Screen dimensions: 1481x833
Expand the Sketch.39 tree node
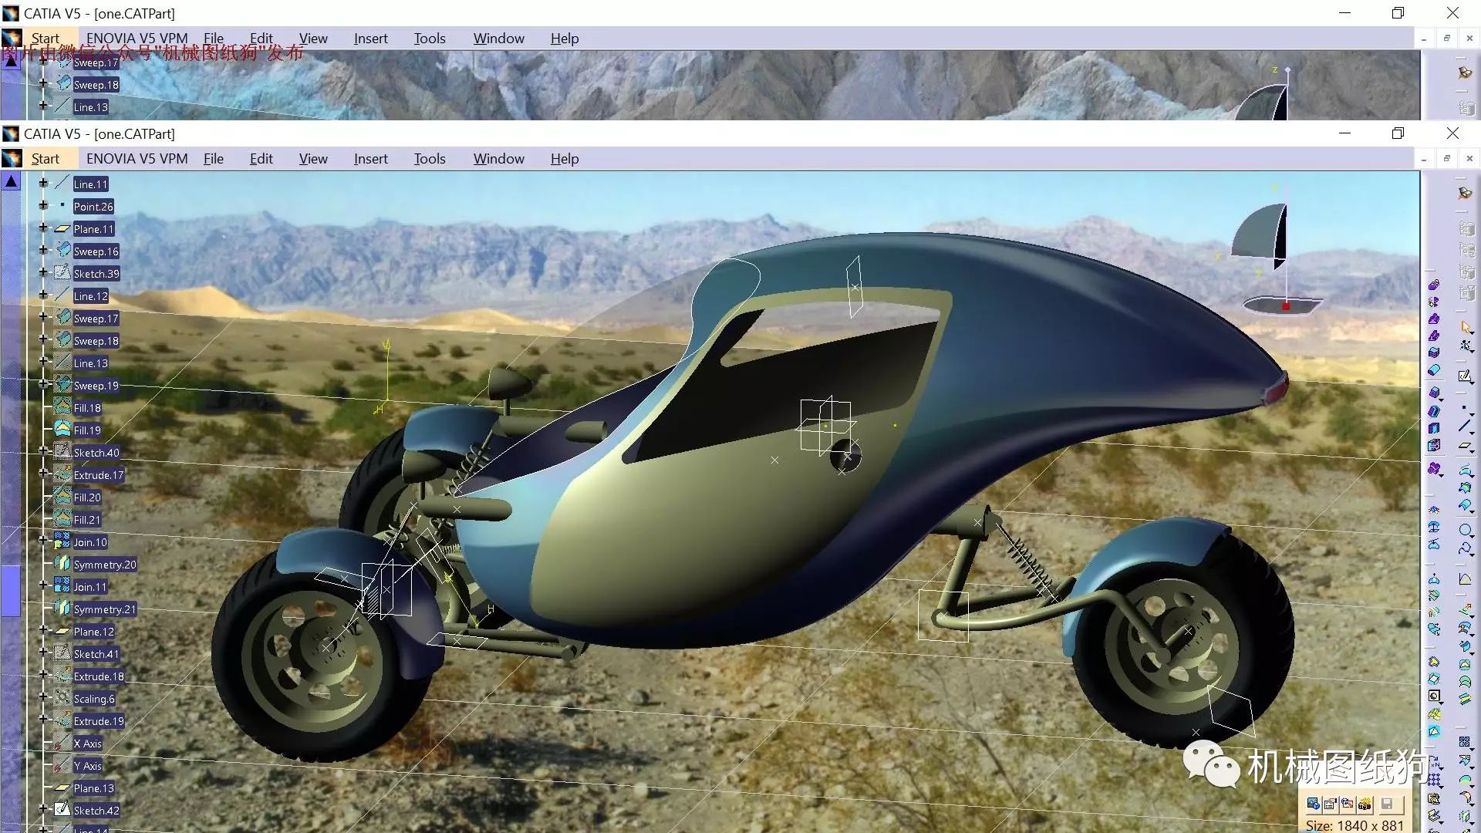pyautogui.click(x=43, y=273)
